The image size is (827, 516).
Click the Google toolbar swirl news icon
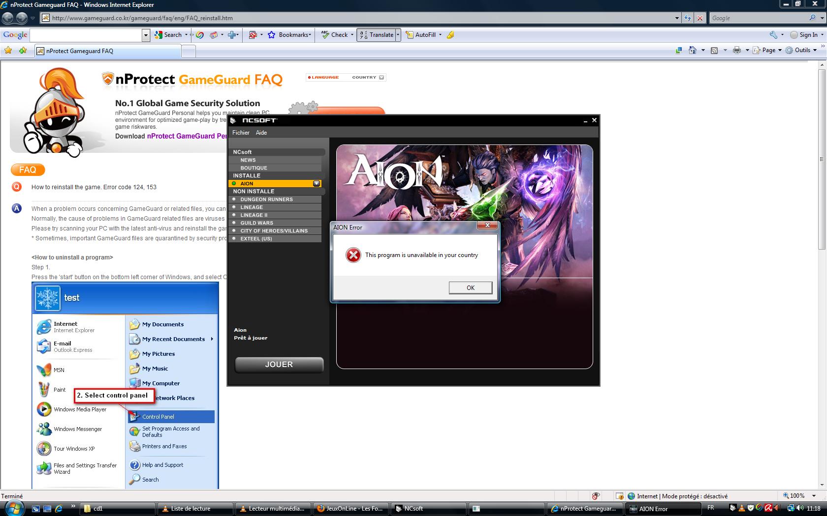(x=199, y=35)
